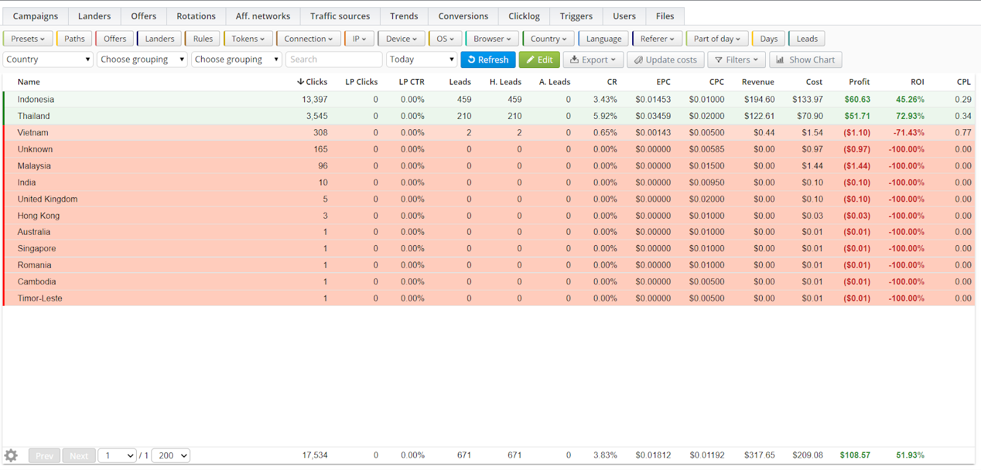Expand the Connection dropdown

[x=308, y=39]
